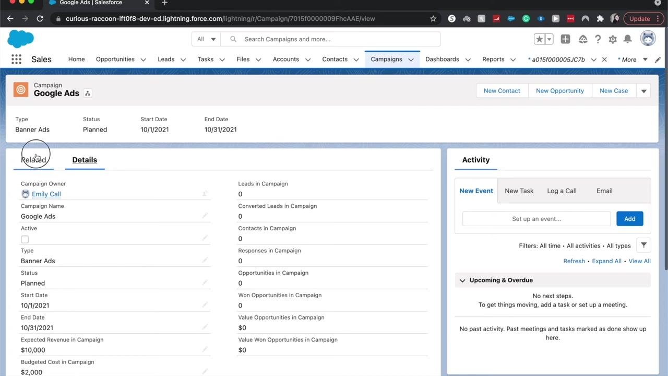Viewport: 668px width, 376px height.
Task: Open the activity filter funnel icon
Action: (643, 245)
